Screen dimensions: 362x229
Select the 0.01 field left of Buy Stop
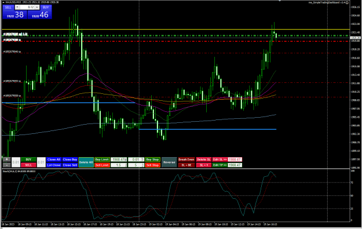[136, 159]
